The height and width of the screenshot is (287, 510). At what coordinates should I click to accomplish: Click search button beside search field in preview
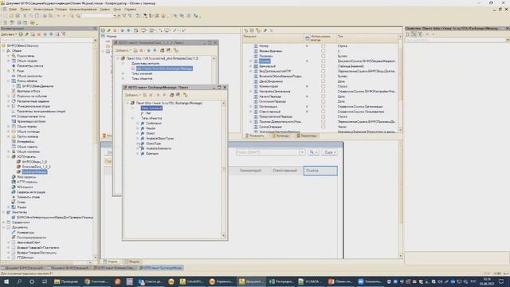(x=313, y=152)
